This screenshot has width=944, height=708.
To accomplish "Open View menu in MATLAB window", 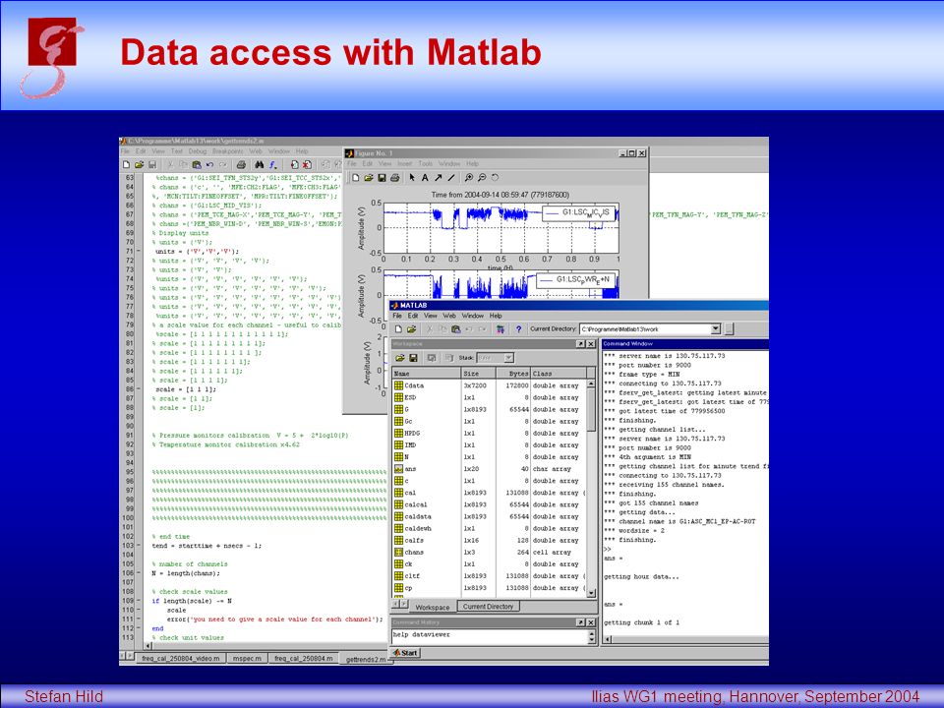I will click(431, 316).
